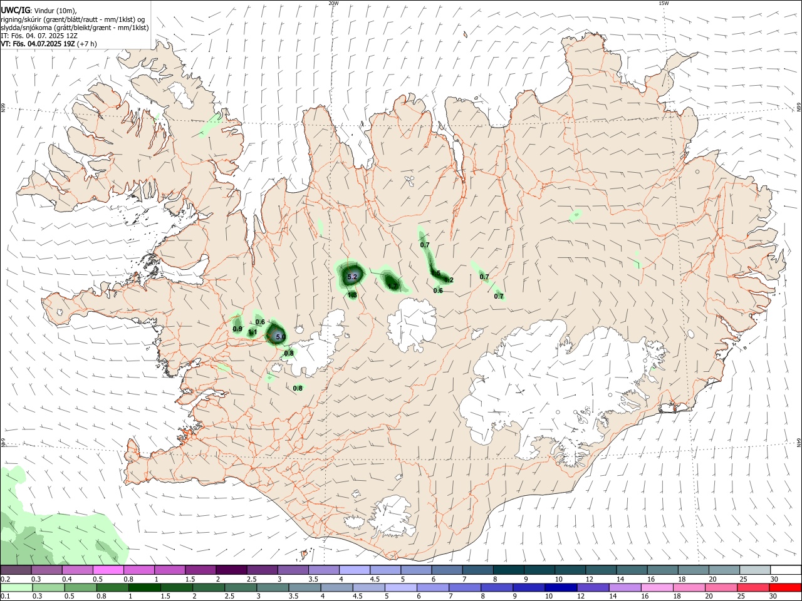The height and width of the screenshot is (601, 802).
Task: Click the 5.0 precipitation value near the glacier
Action: [281, 337]
